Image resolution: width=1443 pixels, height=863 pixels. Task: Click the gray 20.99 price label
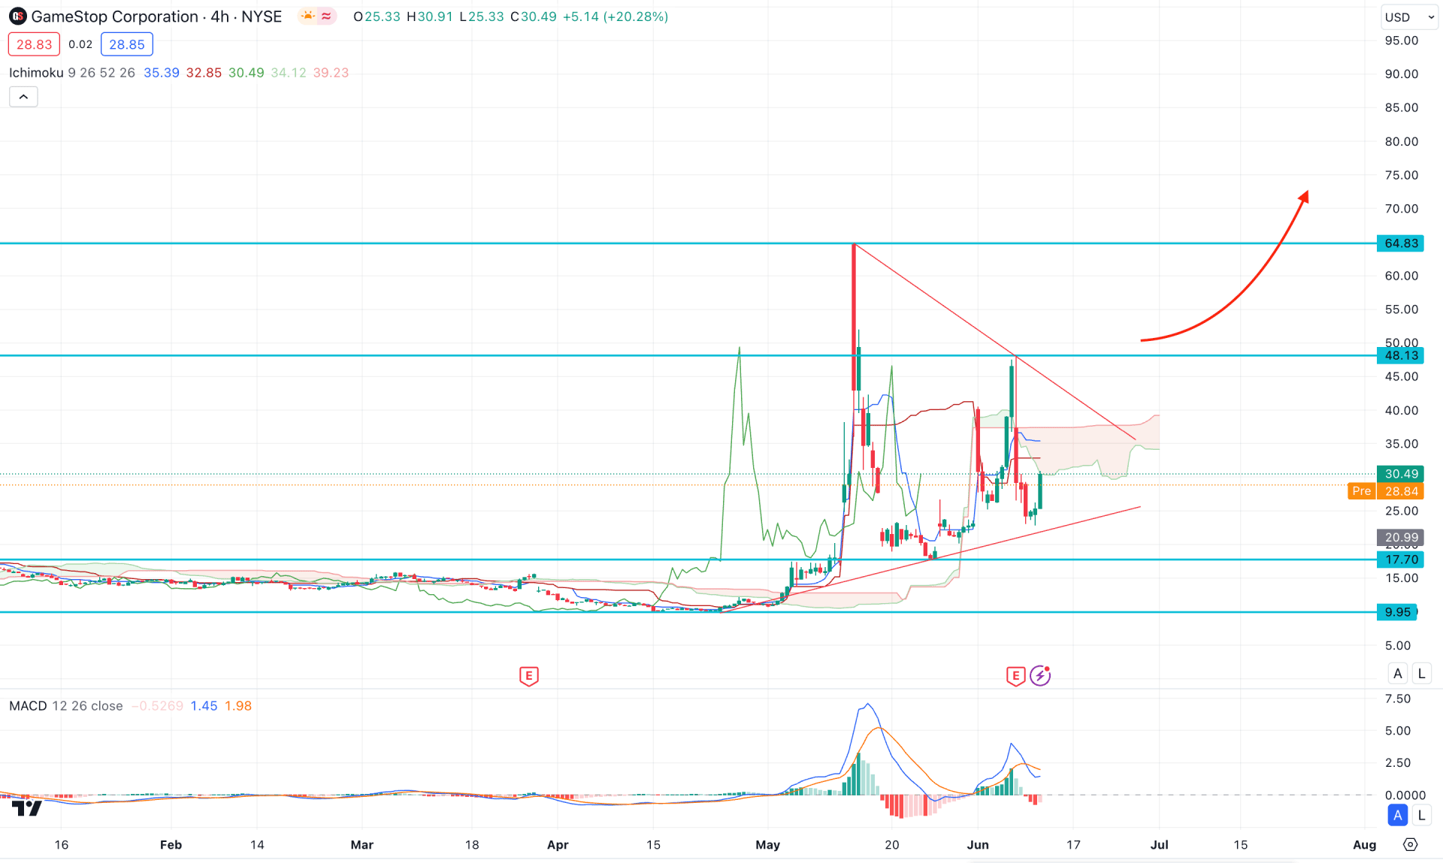coord(1400,538)
